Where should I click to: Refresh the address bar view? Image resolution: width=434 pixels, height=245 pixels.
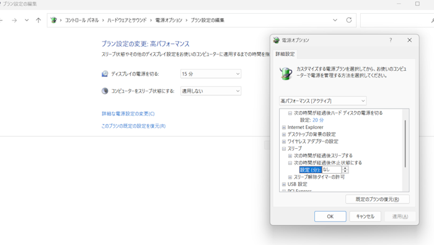point(348,20)
